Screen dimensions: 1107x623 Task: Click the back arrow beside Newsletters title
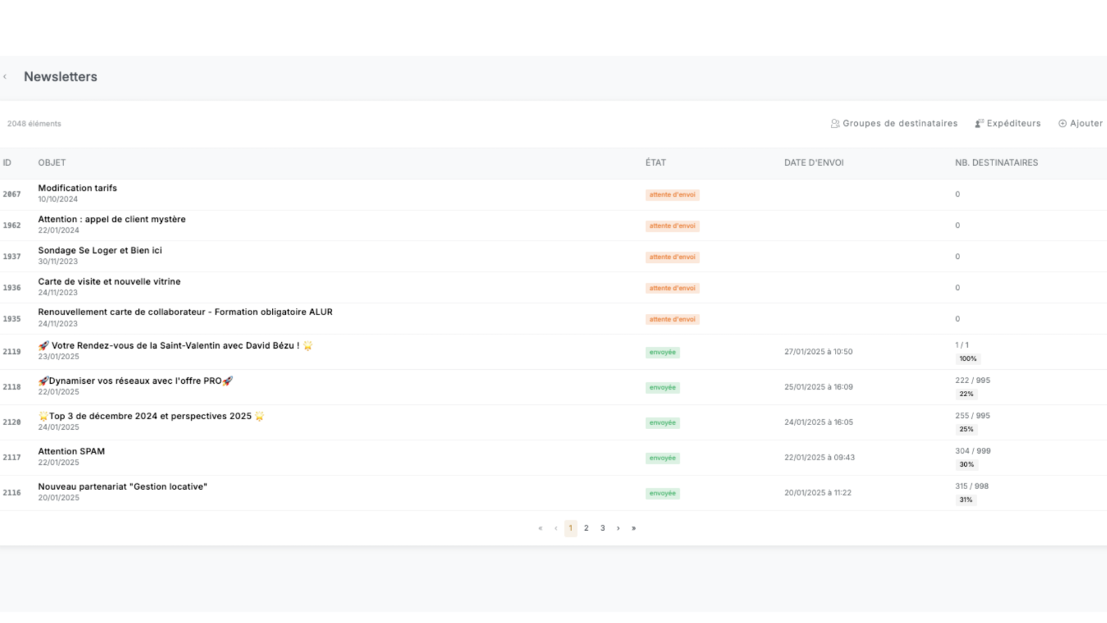(5, 77)
